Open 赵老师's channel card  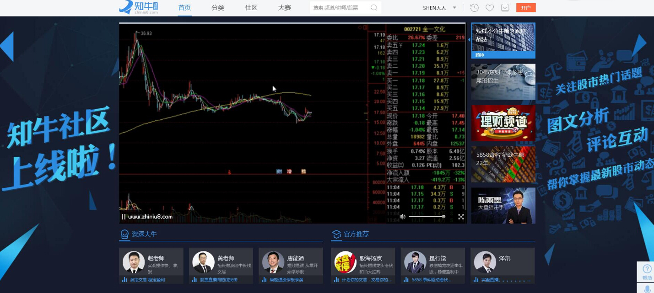point(151,266)
